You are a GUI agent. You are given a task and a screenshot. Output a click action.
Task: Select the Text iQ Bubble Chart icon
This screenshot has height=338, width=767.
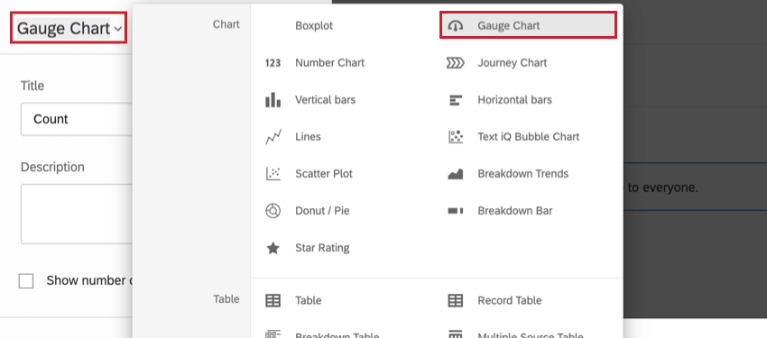click(456, 137)
